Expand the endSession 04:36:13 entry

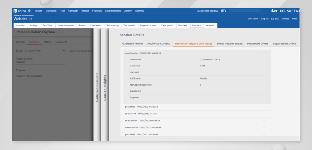pos(264,121)
